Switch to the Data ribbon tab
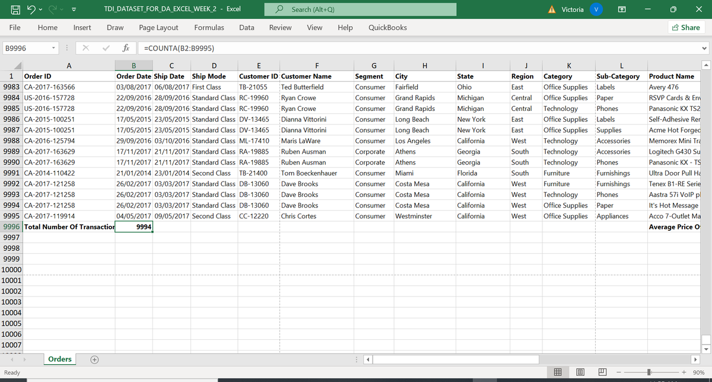 [246, 27]
